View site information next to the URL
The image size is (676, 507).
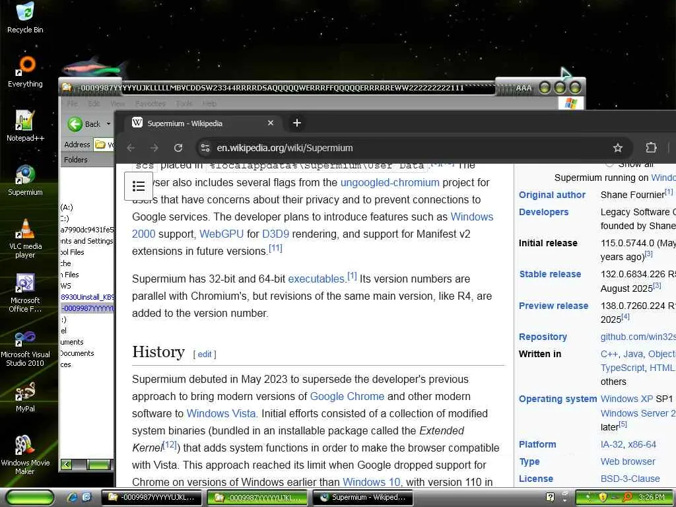[x=206, y=148]
